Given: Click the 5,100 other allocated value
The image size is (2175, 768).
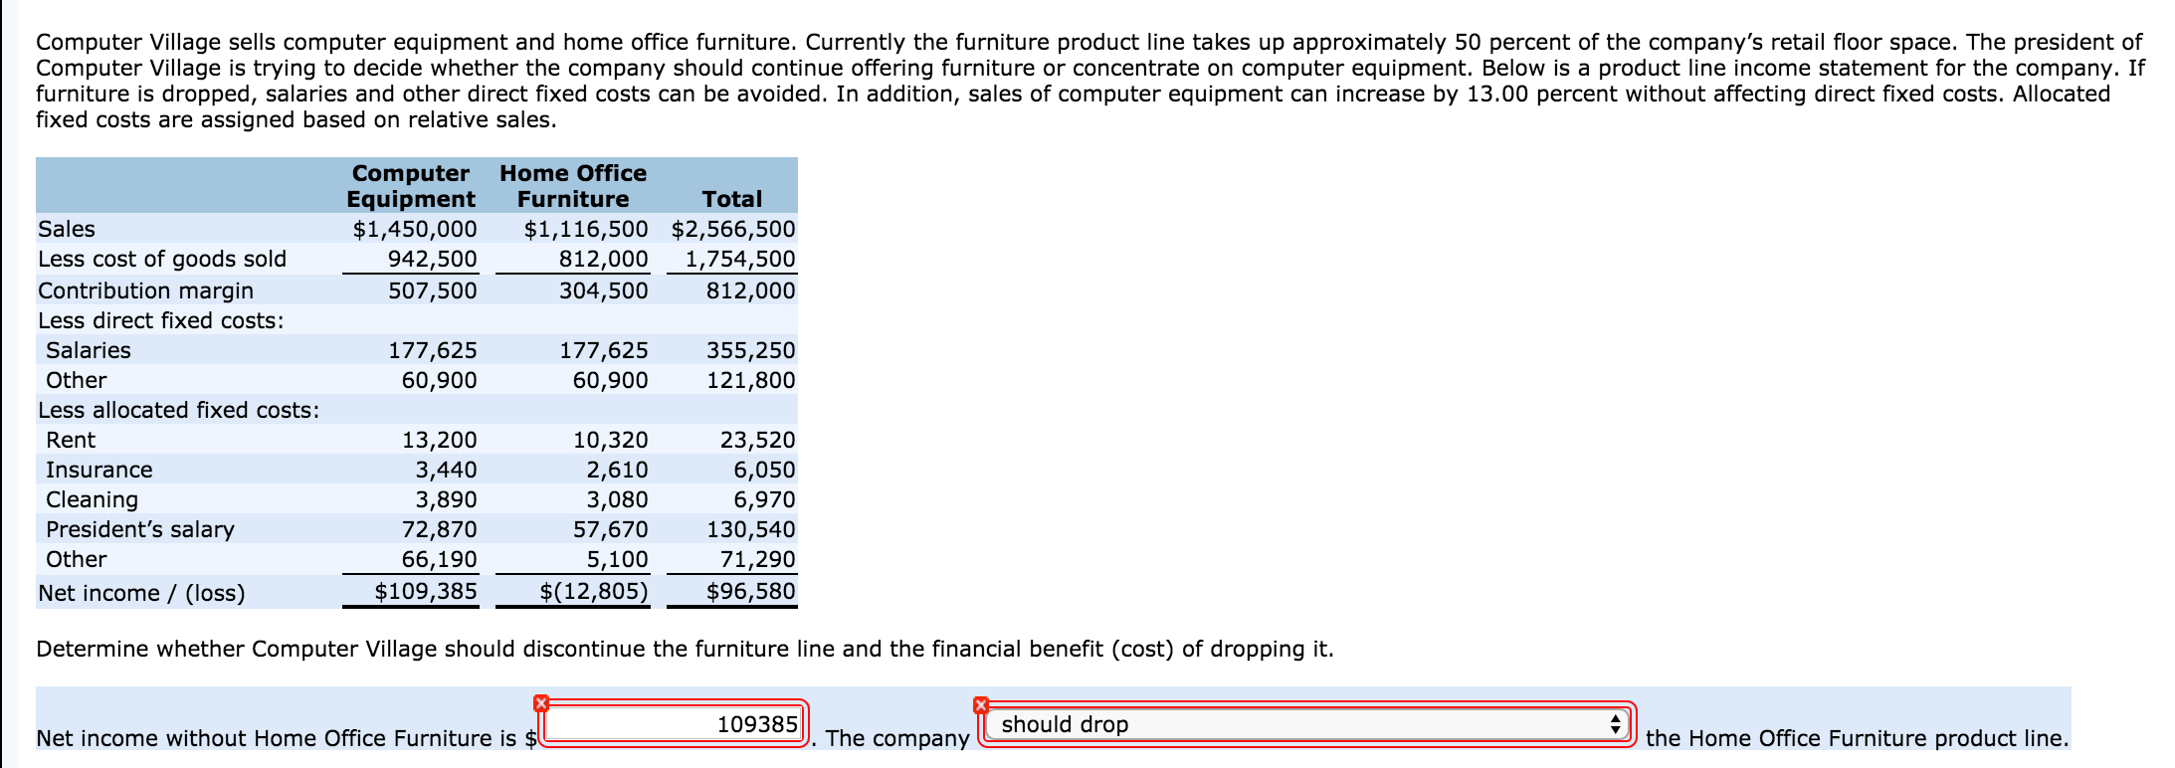Looking at the screenshot, I should tap(617, 559).
